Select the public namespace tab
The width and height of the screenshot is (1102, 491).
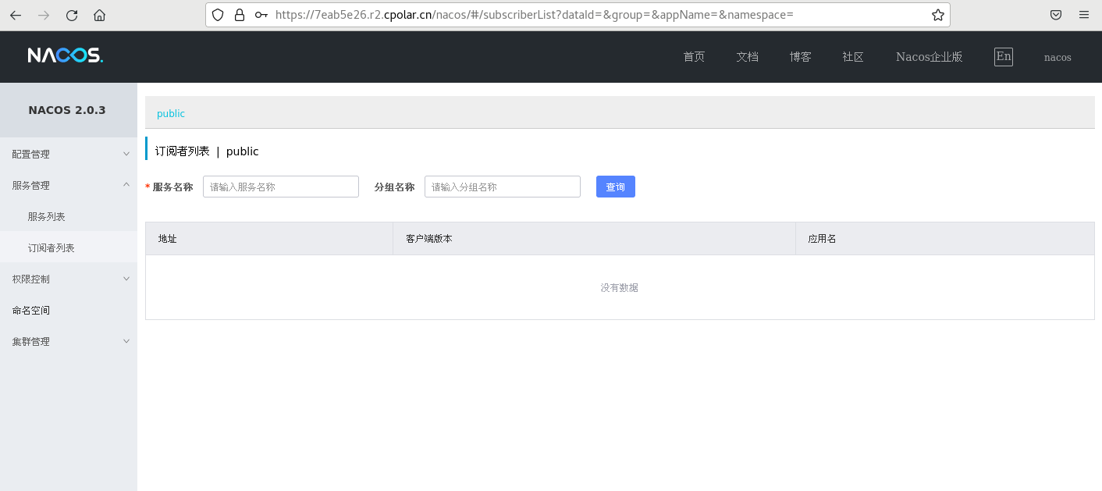171,113
